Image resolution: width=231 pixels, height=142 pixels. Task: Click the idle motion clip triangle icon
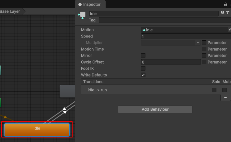click(144, 30)
